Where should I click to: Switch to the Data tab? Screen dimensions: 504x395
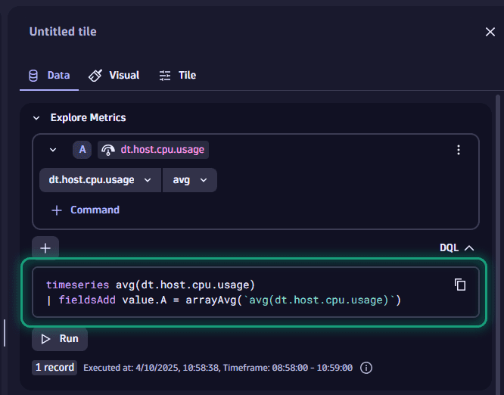pos(49,76)
